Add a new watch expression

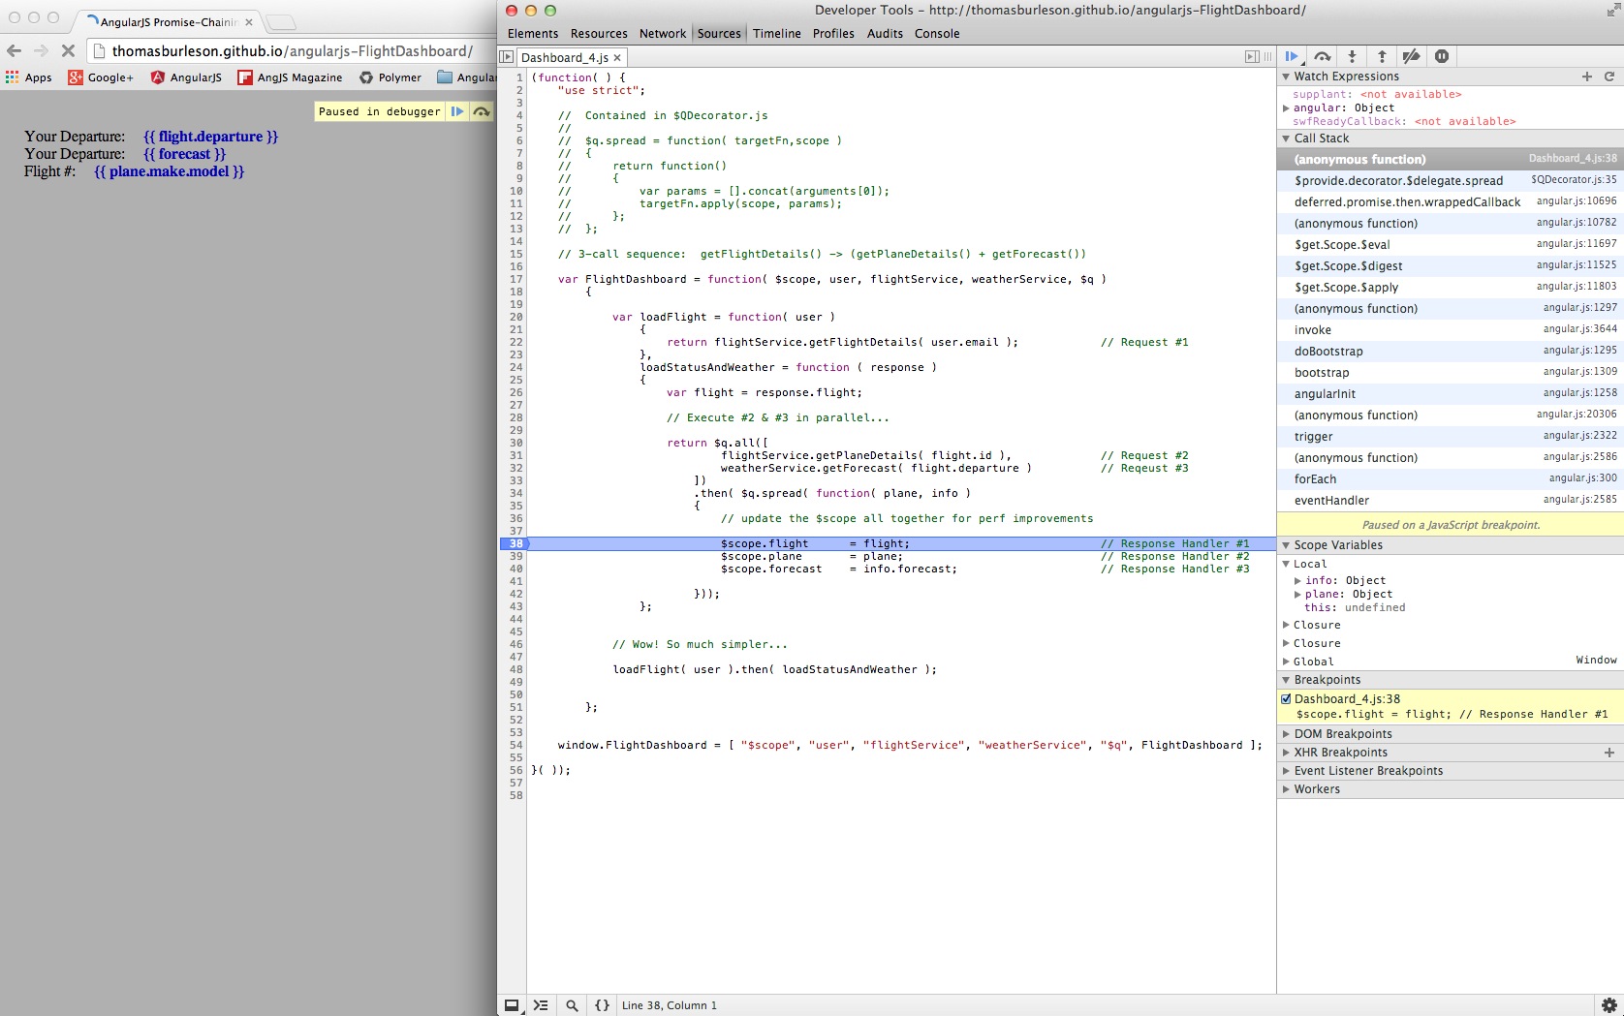(x=1586, y=77)
